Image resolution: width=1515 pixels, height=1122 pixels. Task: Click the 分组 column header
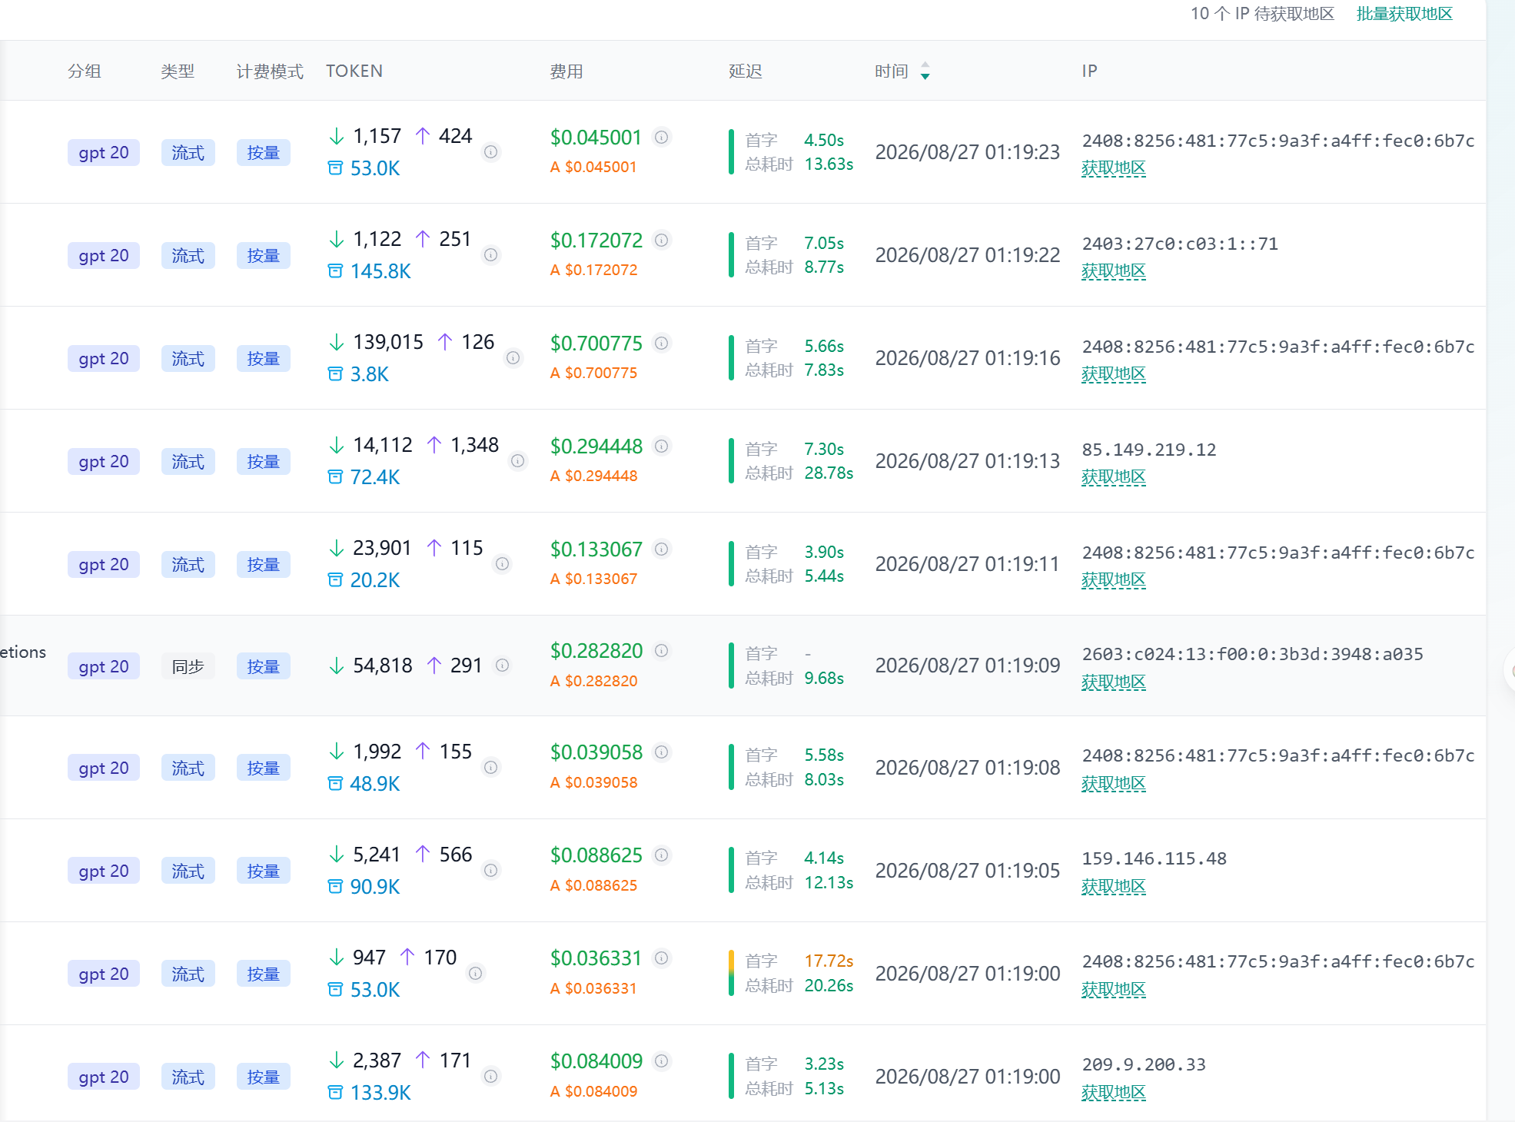coord(85,71)
